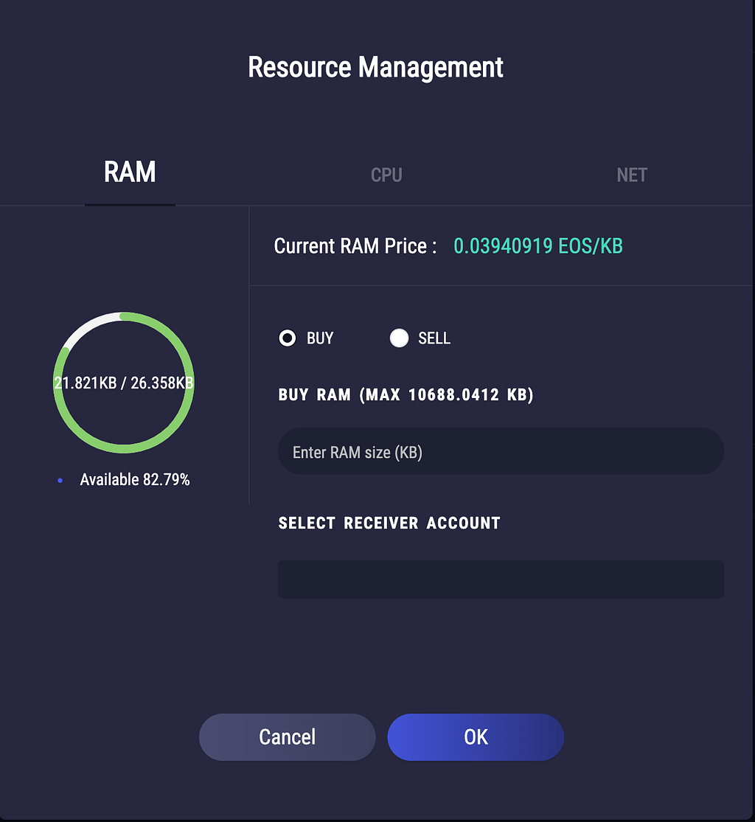Click the Cancel button
This screenshot has width=755, height=822.
coord(288,737)
